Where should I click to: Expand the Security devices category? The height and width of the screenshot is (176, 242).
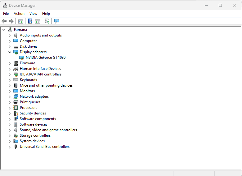click(x=10, y=114)
